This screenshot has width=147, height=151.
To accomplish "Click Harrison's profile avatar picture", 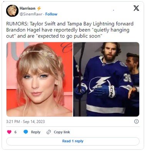I will pyautogui.click(x=12, y=11).
